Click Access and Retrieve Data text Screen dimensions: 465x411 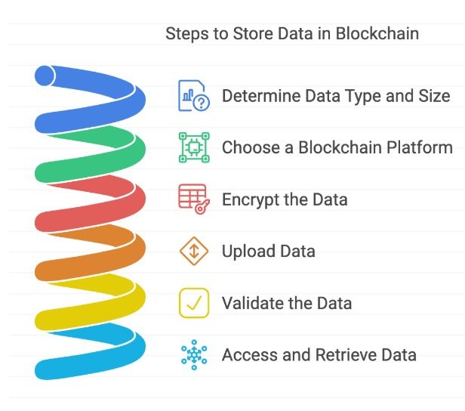(319, 355)
